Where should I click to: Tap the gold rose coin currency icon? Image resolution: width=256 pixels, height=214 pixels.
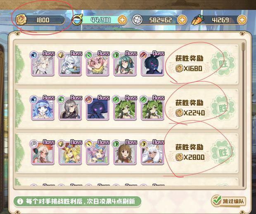pyautogui.click(x=21, y=19)
